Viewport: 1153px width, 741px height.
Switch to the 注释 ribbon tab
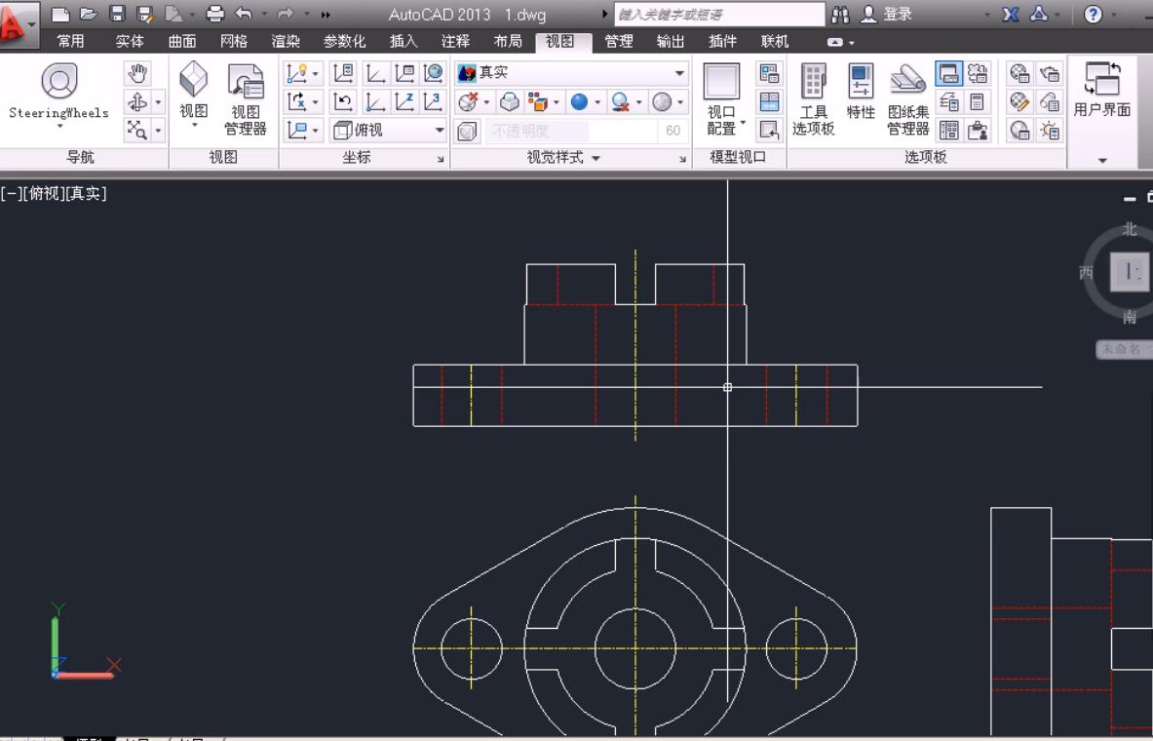tap(455, 41)
